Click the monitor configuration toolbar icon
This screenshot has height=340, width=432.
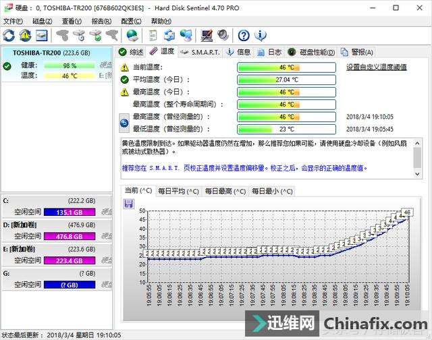pos(207,36)
